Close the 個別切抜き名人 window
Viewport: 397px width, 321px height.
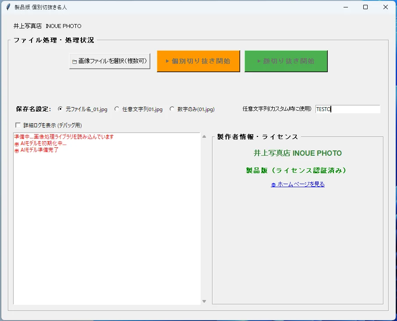(385, 7)
